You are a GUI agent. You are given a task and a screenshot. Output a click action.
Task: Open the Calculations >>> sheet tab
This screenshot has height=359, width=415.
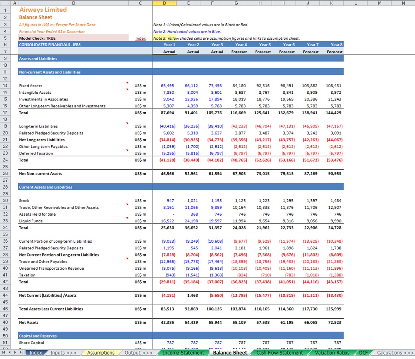click(x=395, y=353)
